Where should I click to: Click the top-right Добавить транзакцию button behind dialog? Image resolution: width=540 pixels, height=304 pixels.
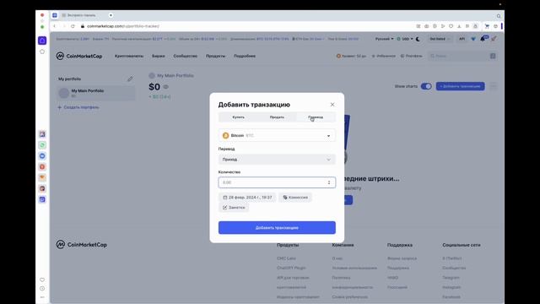pos(460,86)
